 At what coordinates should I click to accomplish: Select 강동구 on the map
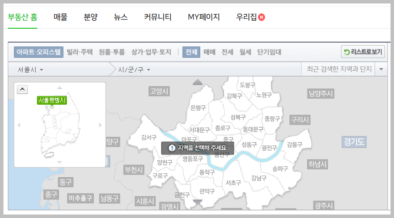pyautogui.click(x=295, y=145)
